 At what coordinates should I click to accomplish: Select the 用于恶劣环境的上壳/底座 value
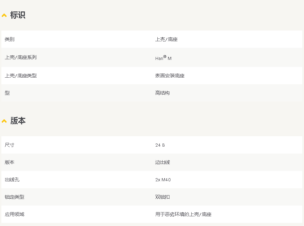tap(183, 214)
